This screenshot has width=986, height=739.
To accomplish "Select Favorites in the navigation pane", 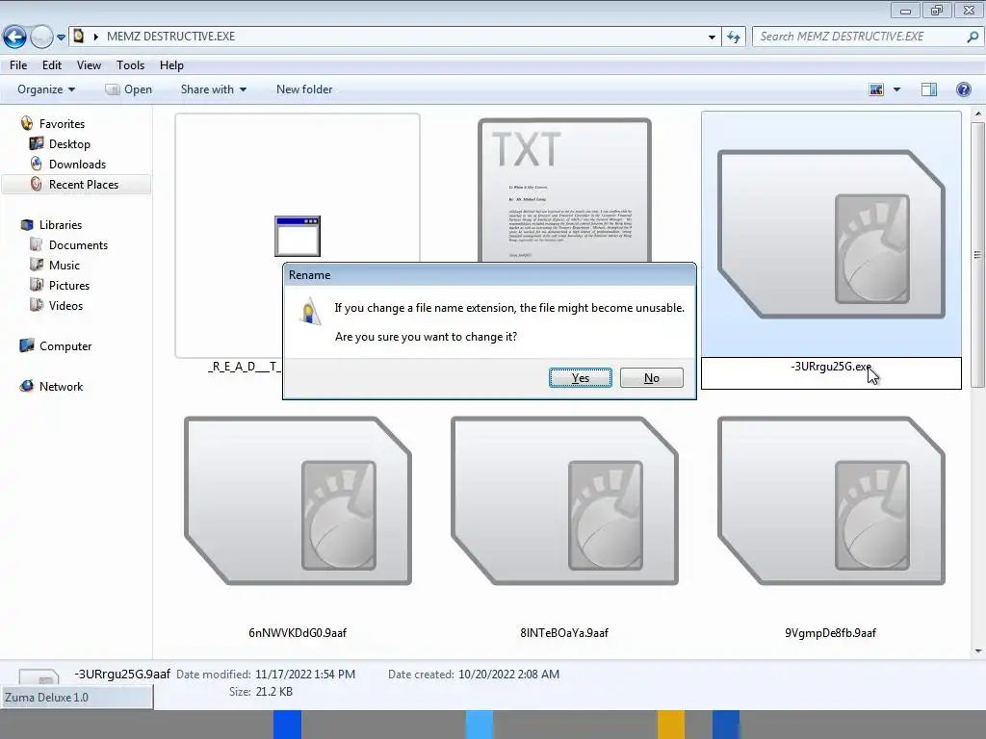I will (62, 124).
